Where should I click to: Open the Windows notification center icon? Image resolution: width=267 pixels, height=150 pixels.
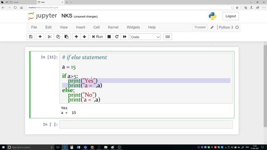click(x=262, y=147)
